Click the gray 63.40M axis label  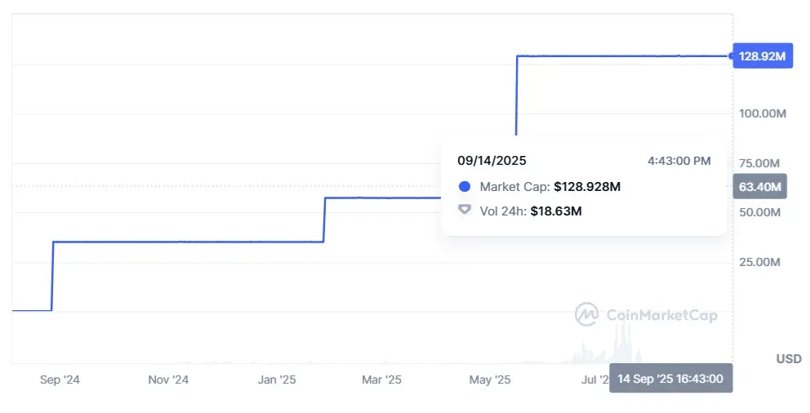click(x=760, y=187)
